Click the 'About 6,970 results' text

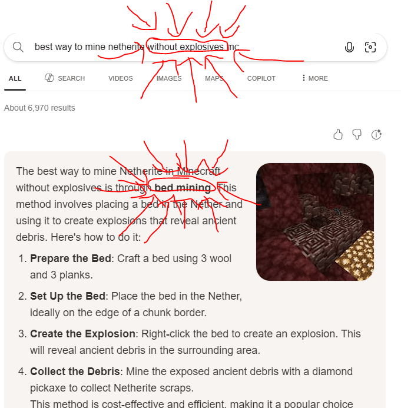pos(39,108)
